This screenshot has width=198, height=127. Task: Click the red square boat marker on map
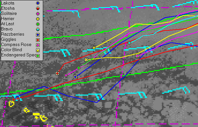point(57,73)
